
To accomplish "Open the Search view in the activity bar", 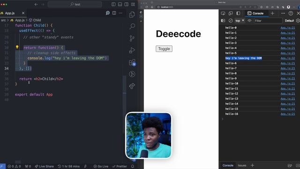I will [132, 26].
